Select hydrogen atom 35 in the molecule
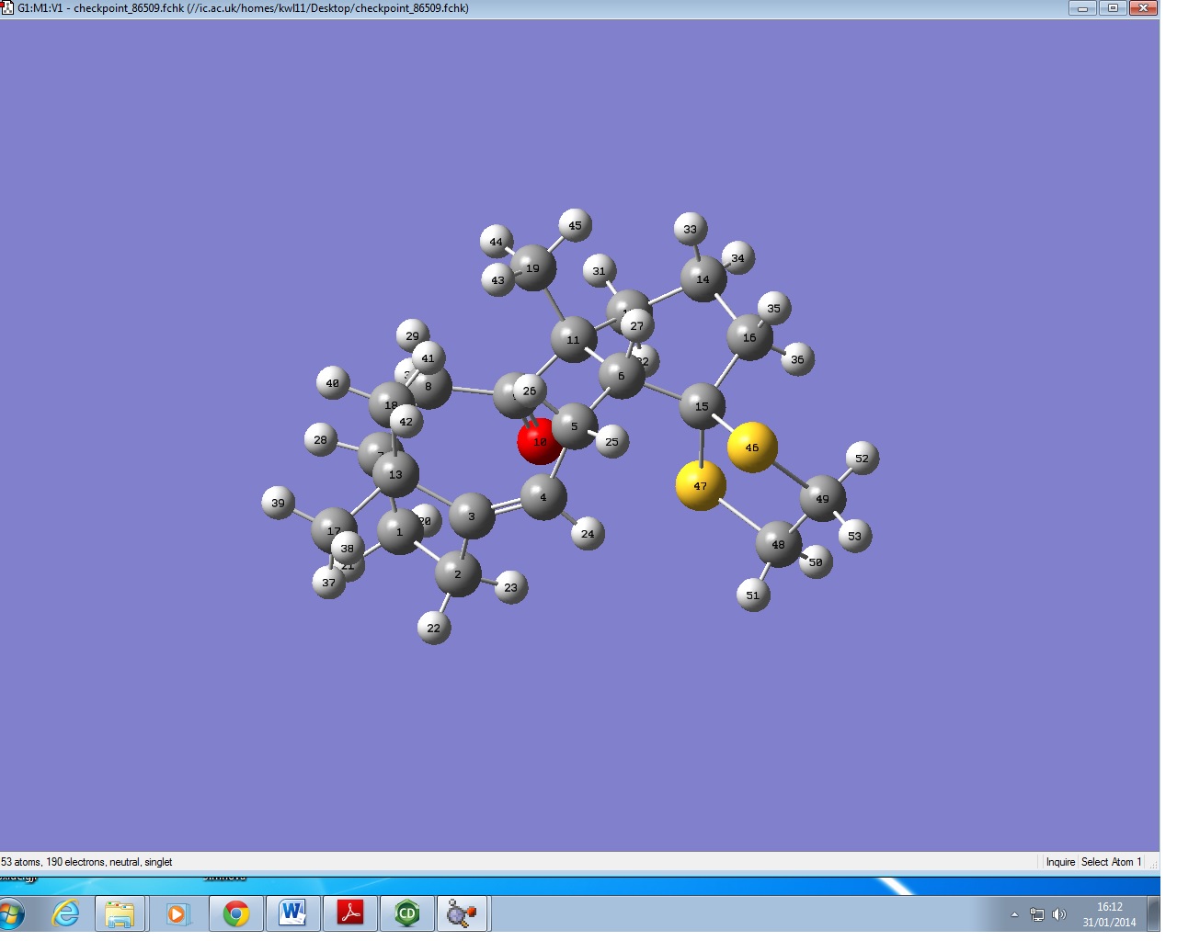This screenshot has width=1177, height=941. click(x=774, y=309)
